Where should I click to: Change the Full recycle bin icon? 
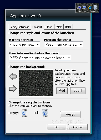[x=45, y=113]
